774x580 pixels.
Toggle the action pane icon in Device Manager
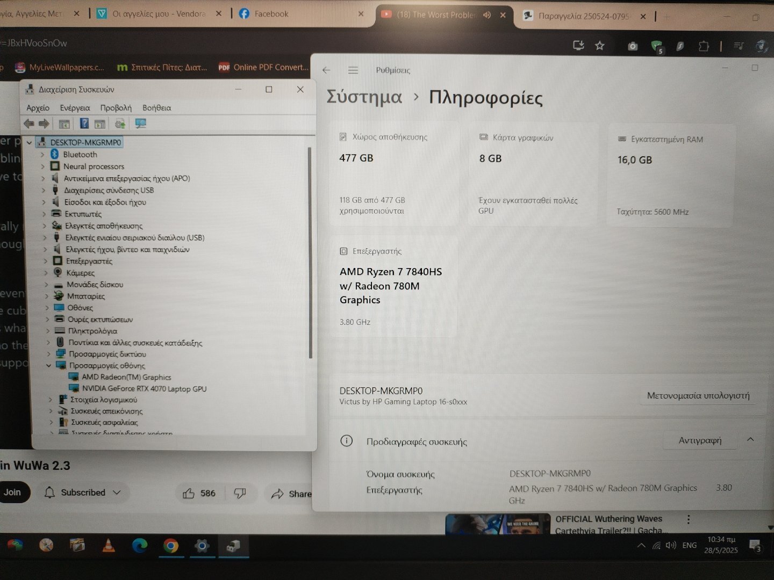point(100,124)
